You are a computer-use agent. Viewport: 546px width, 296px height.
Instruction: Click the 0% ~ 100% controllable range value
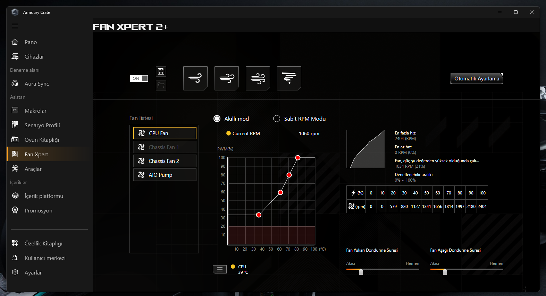coord(405,180)
